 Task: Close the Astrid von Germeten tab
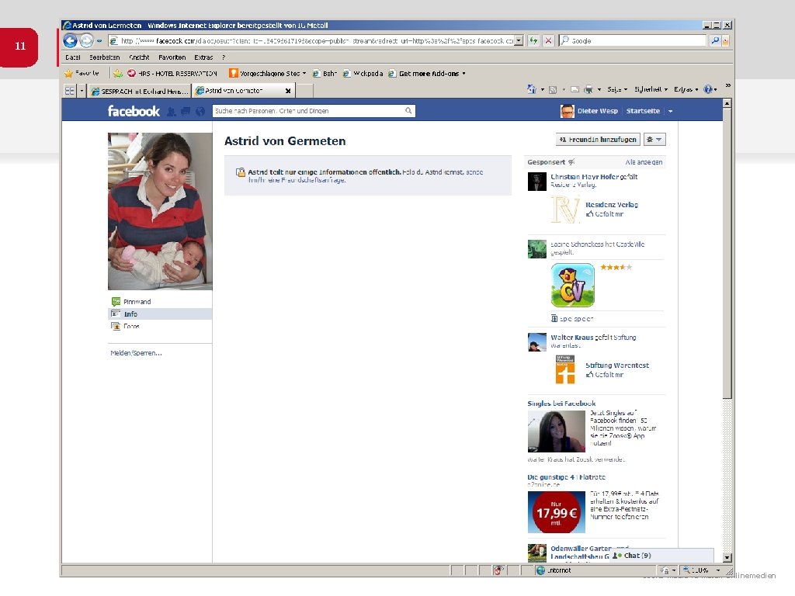coord(288,91)
